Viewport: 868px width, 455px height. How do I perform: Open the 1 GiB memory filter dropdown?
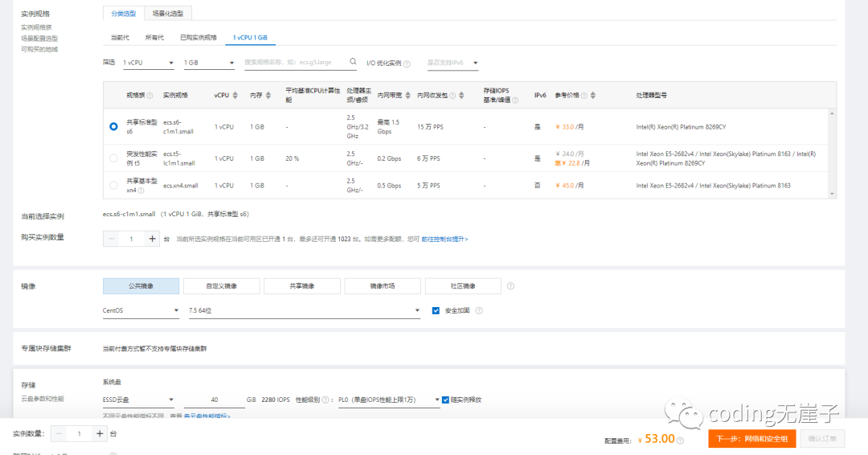[209, 63]
